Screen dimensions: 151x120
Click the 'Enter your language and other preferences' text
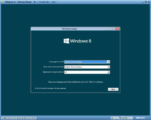[75, 82]
